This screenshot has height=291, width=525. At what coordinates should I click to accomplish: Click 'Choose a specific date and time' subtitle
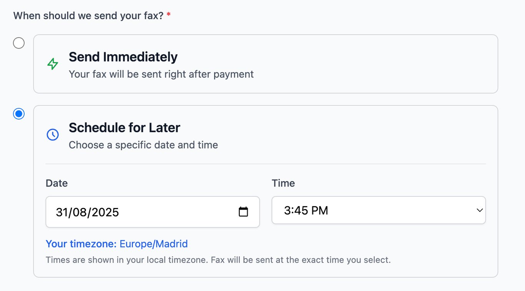click(143, 145)
